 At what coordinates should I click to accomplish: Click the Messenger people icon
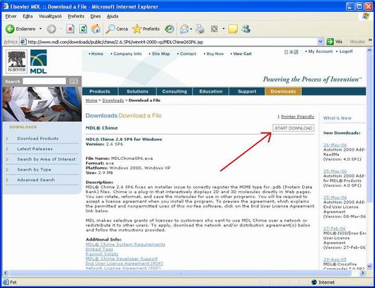[246, 29]
